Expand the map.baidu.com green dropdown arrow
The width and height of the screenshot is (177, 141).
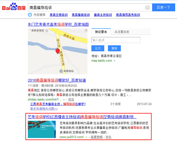(115, 61)
